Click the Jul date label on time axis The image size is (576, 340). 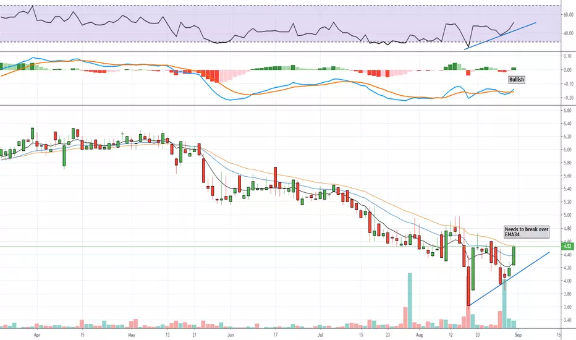coord(320,335)
